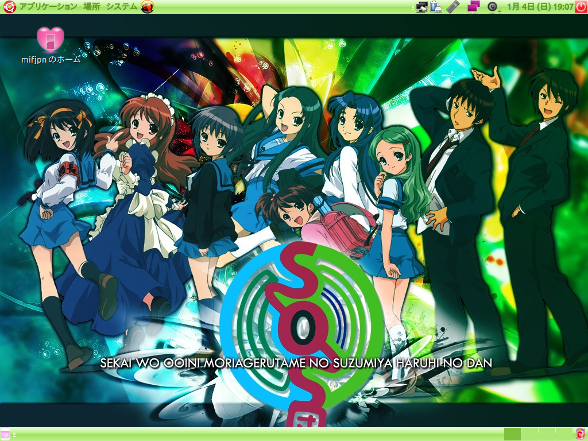Image resolution: width=588 pixels, height=441 pixels.
Task: Click the date and time clock
Action: click(540, 6)
